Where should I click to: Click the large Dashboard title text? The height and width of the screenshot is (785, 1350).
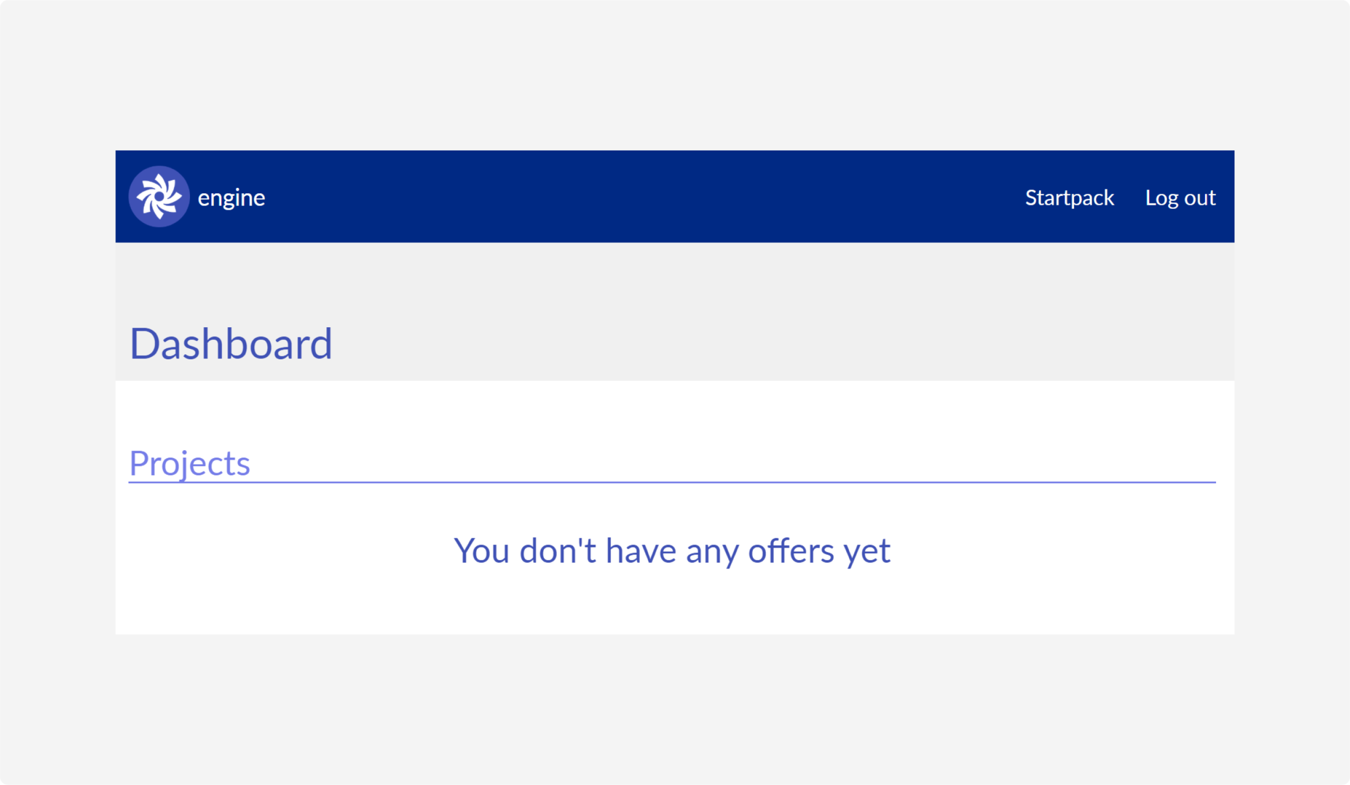231,343
